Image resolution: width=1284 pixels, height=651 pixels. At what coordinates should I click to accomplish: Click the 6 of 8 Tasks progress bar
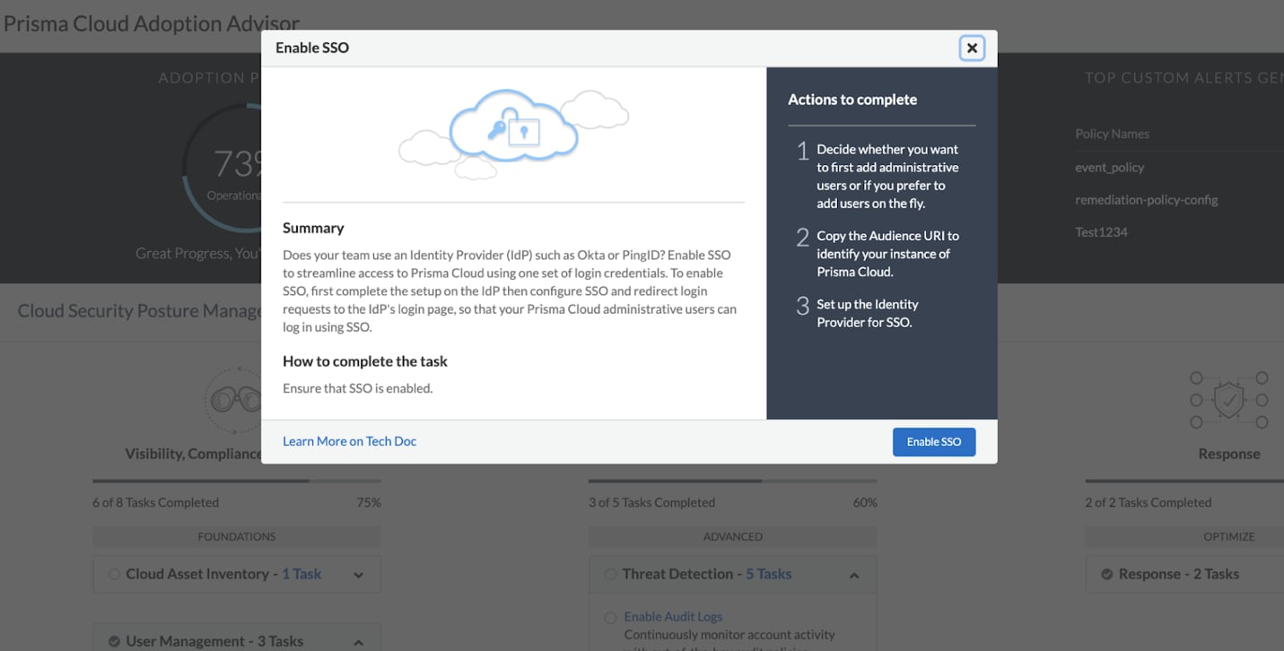point(237,482)
